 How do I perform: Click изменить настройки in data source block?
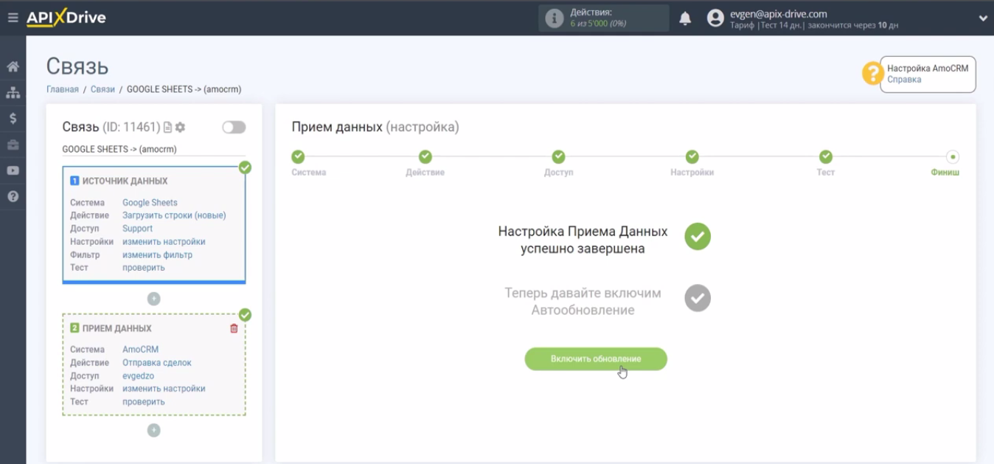164,242
